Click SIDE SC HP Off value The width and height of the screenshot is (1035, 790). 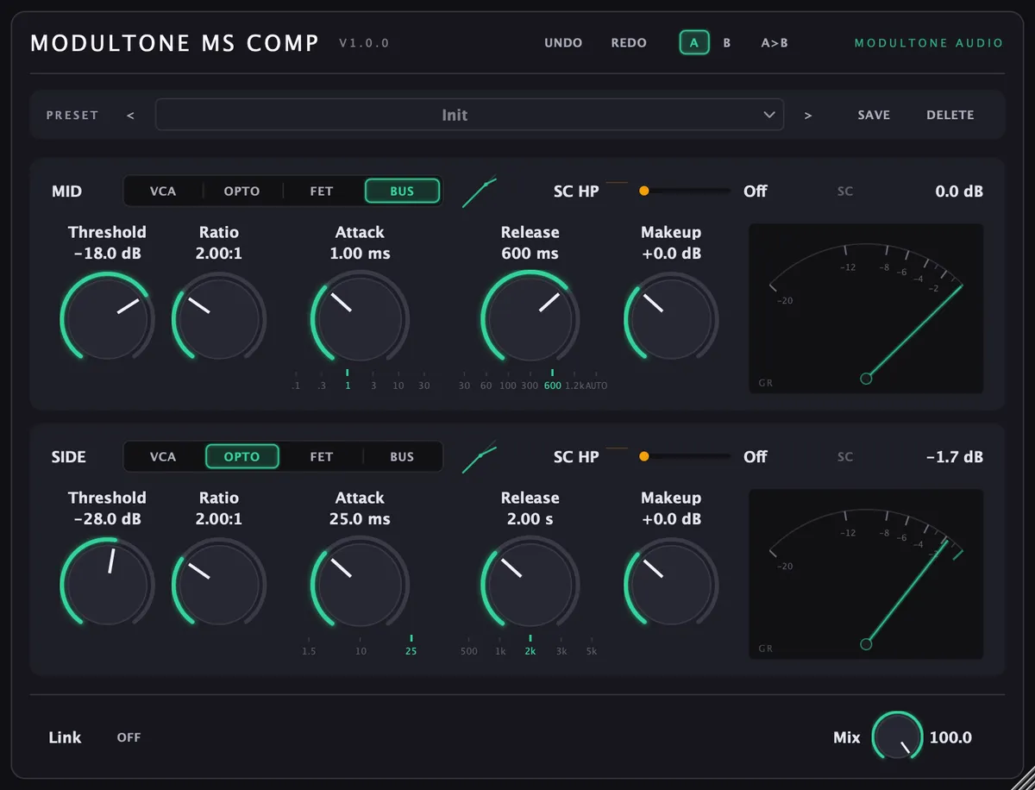click(756, 457)
